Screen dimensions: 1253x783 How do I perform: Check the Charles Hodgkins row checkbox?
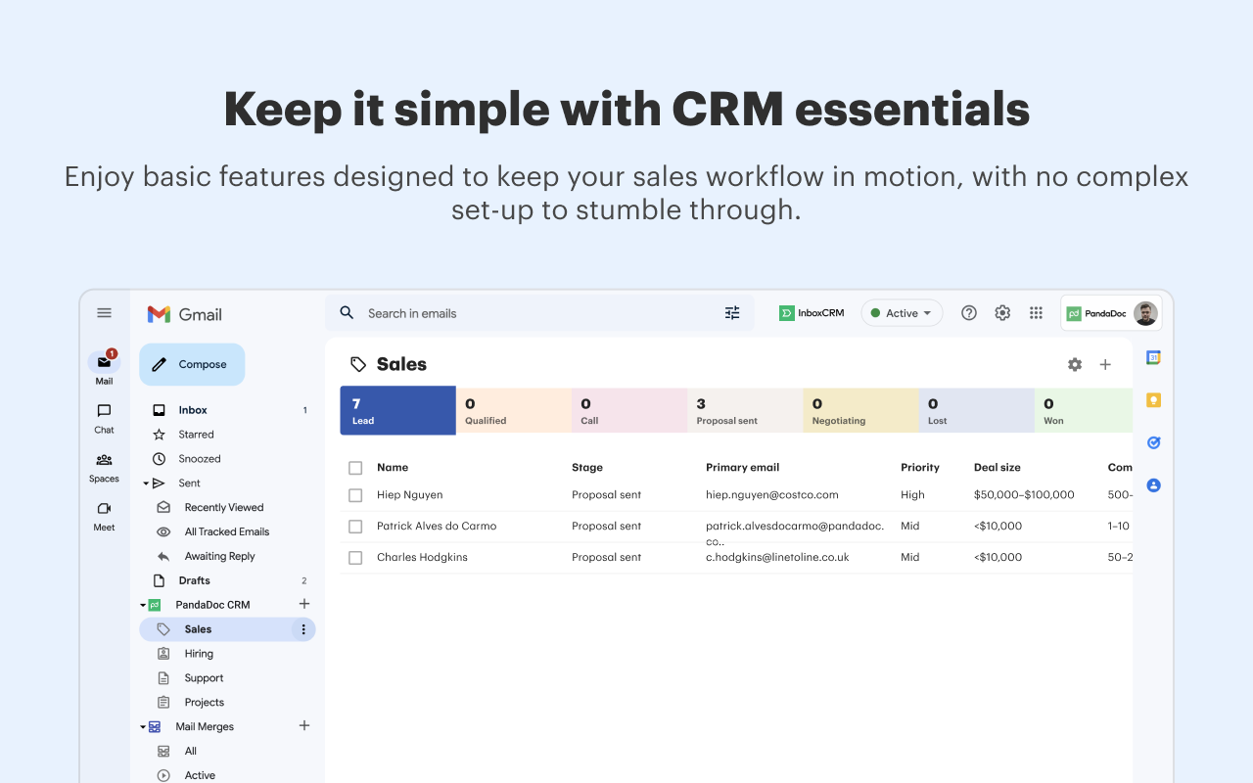click(x=355, y=558)
